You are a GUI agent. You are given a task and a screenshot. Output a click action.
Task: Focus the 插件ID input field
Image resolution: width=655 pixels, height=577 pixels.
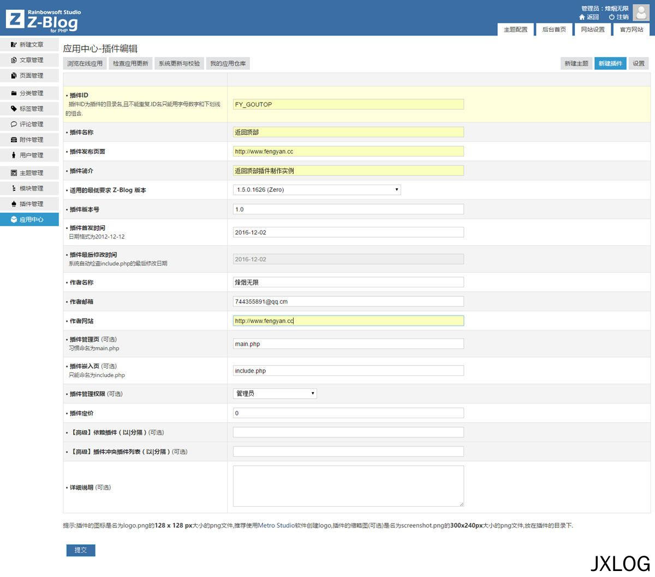348,104
